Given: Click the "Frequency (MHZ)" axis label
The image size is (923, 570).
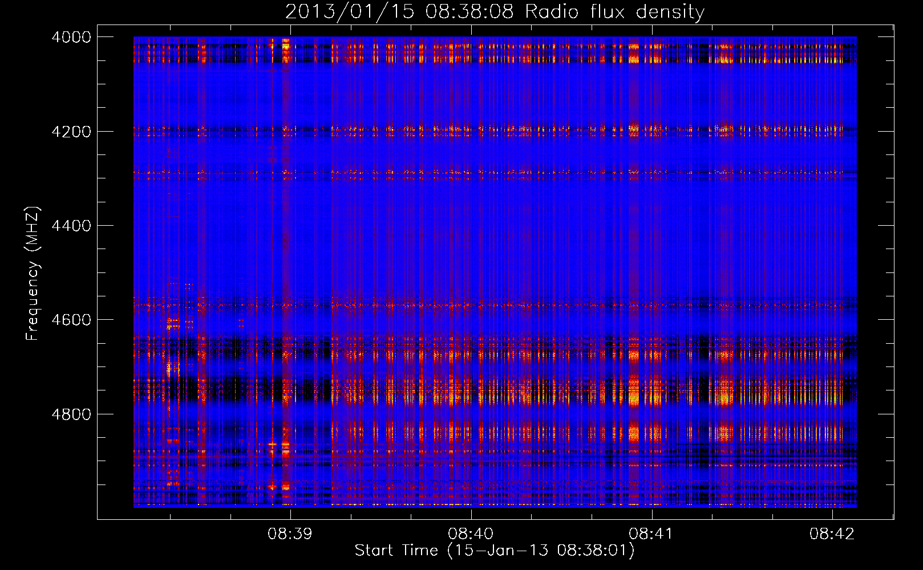Looking at the screenshot, I should 33,274.
